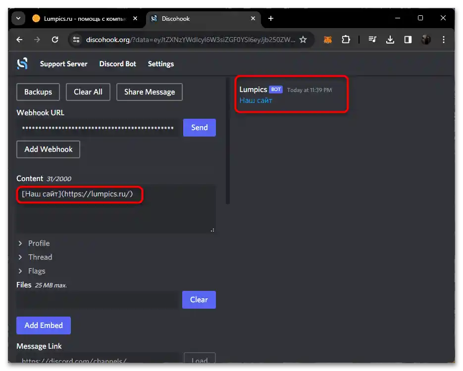
Task: Click the Share Message button
Action: point(150,92)
